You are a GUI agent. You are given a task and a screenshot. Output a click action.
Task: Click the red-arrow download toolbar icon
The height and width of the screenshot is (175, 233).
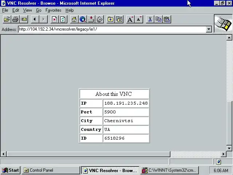point(91,19)
